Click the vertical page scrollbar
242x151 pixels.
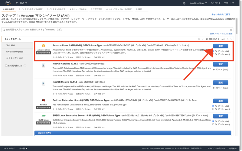point(237,26)
